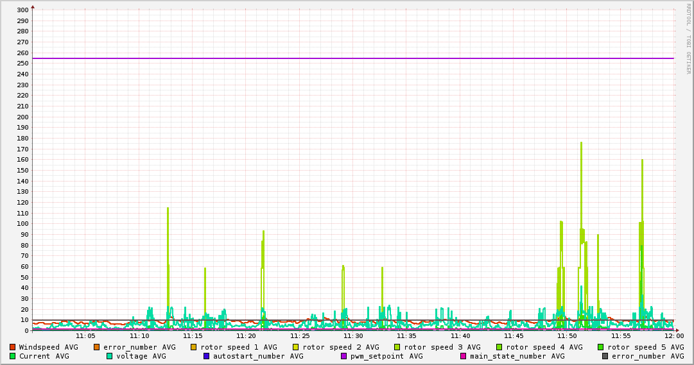Viewport: 694px width, 365px height.
Task: Click the dark gray error_number AVG swatch
Action: pos(605,356)
